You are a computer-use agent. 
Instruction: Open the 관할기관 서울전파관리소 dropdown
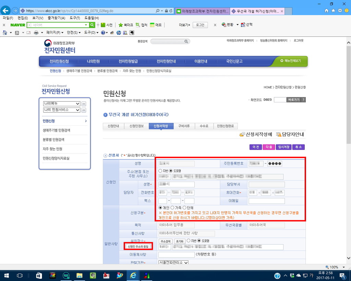pyautogui.click(x=173, y=262)
